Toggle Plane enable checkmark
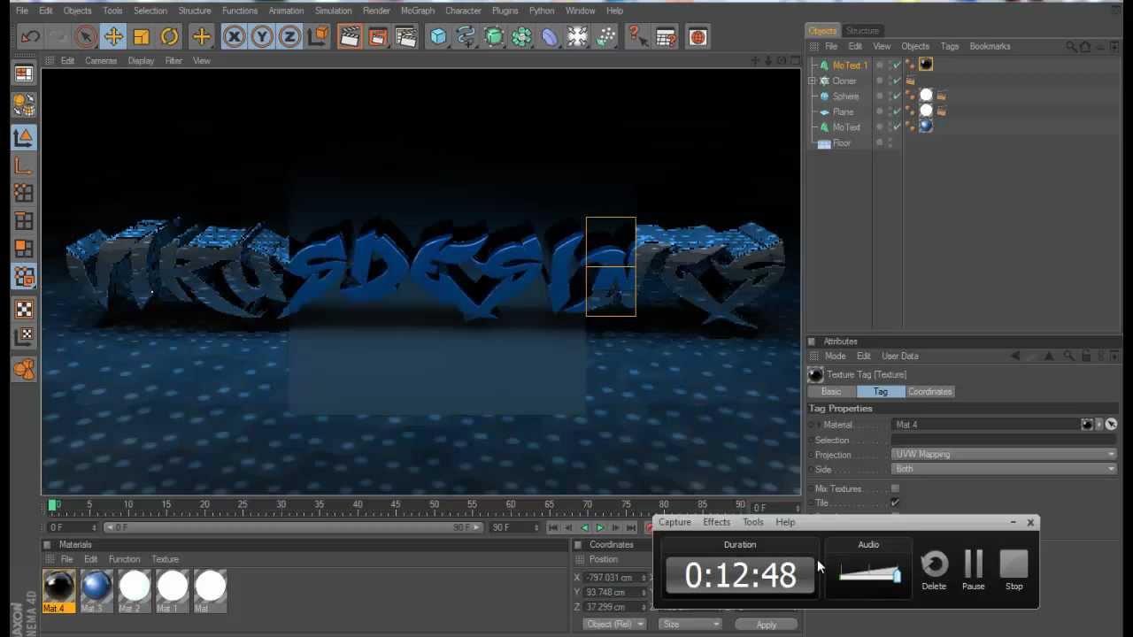 tap(896, 111)
